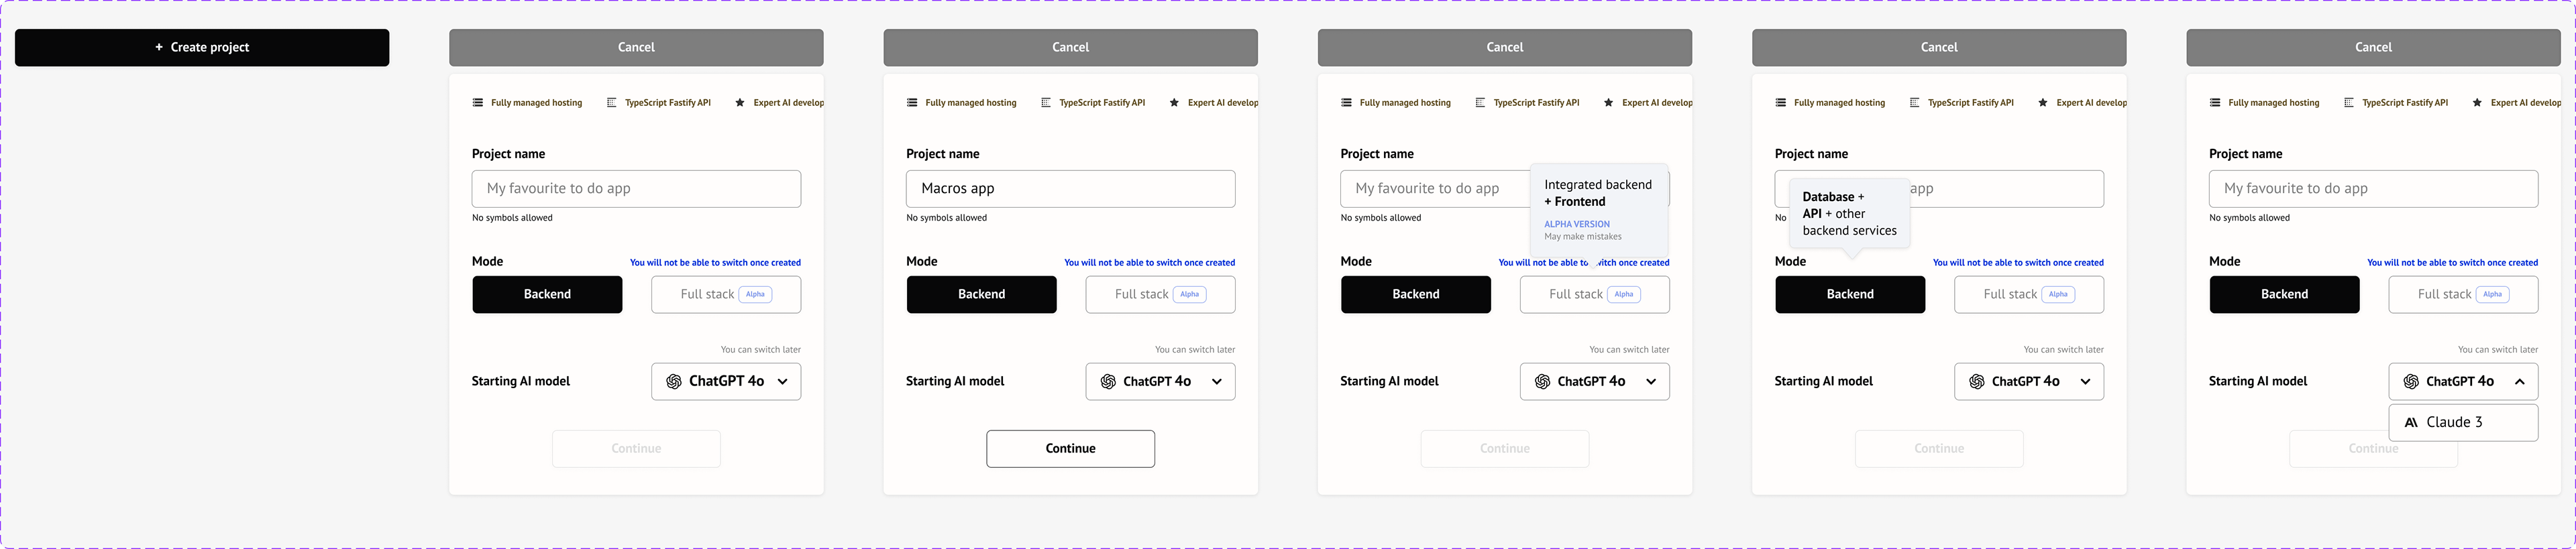This screenshot has width=2576, height=549.
Task: Click the plus icon on Create project
Action: 159,47
